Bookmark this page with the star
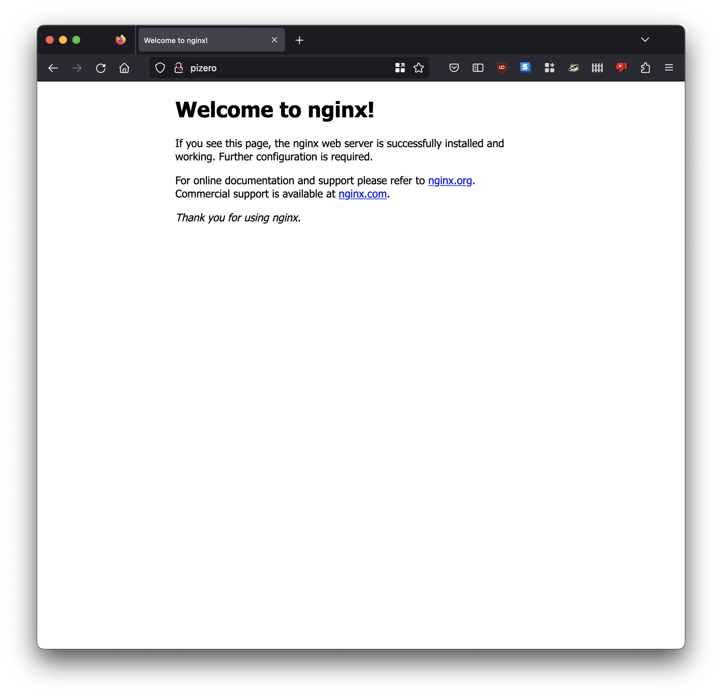The image size is (722, 698). pyautogui.click(x=418, y=68)
